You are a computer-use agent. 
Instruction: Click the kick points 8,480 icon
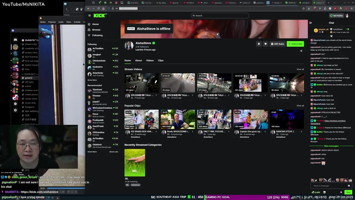[313, 192]
